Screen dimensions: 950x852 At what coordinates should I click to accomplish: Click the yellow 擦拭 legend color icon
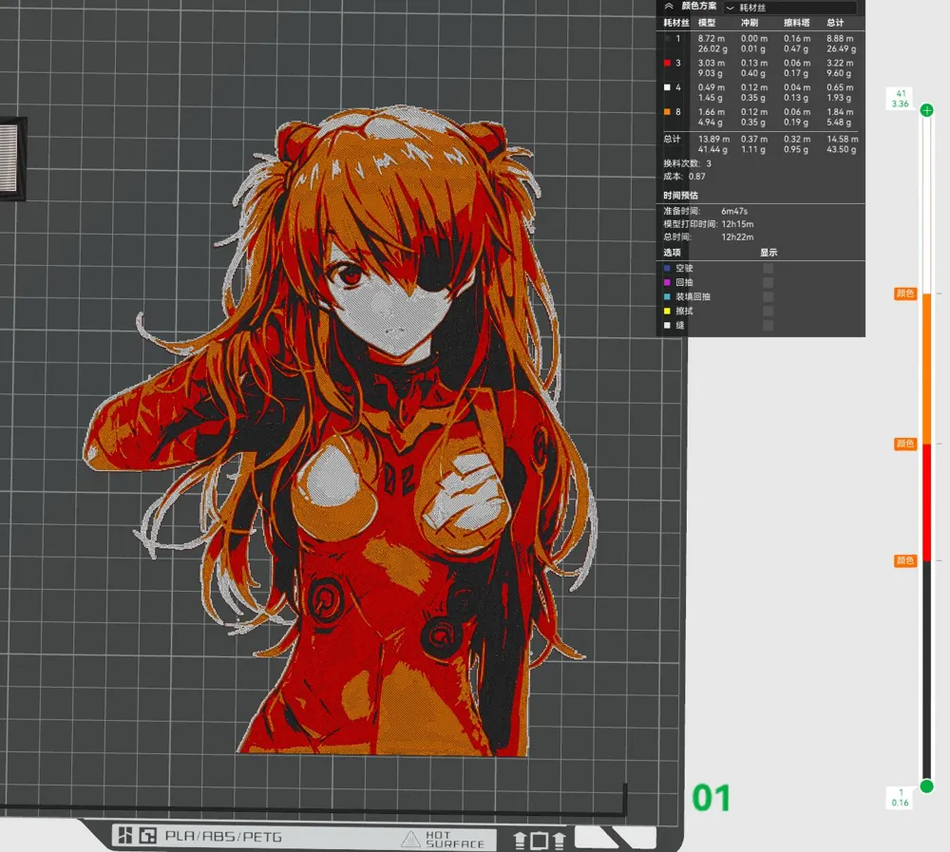click(667, 311)
